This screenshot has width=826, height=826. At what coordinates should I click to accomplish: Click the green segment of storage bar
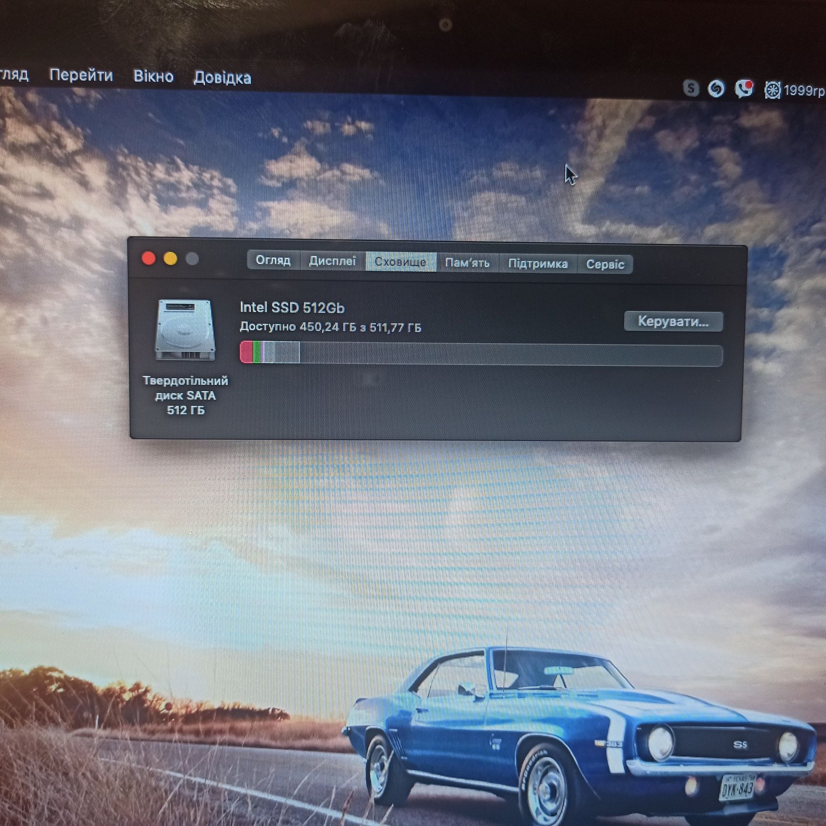(x=257, y=352)
